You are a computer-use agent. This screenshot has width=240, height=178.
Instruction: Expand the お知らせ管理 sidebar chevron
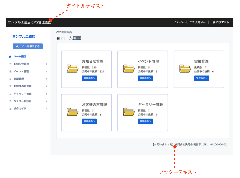click(47, 64)
